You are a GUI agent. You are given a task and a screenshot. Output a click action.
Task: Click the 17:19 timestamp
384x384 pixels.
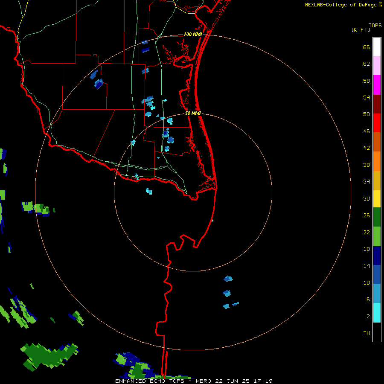pyautogui.click(x=262, y=381)
